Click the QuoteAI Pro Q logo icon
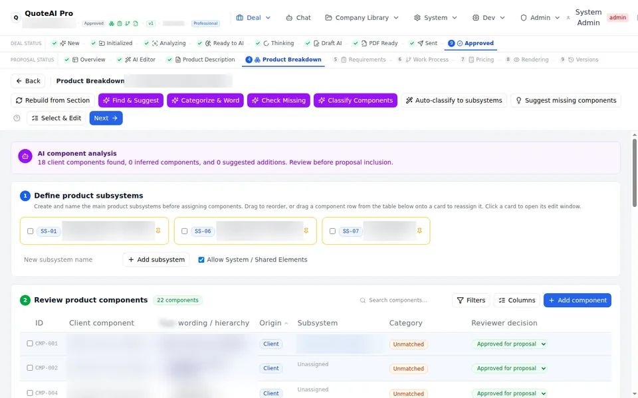The width and height of the screenshot is (638, 398). 16,18
